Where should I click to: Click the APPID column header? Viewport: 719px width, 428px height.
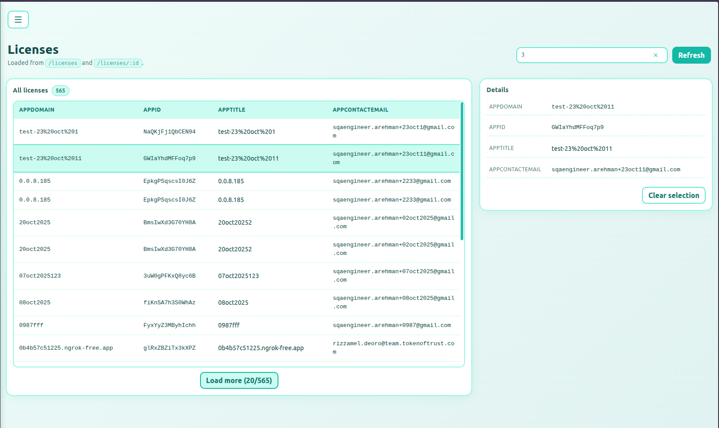(152, 110)
